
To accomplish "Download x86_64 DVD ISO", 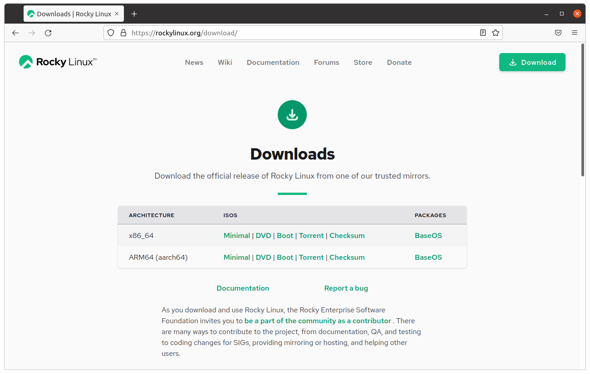I will 263,236.
